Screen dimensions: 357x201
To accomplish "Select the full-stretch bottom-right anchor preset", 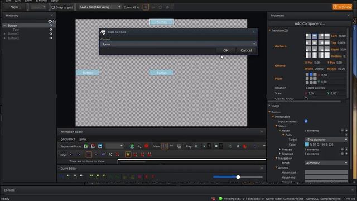I will pyautogui.click(x=327, y=55).
